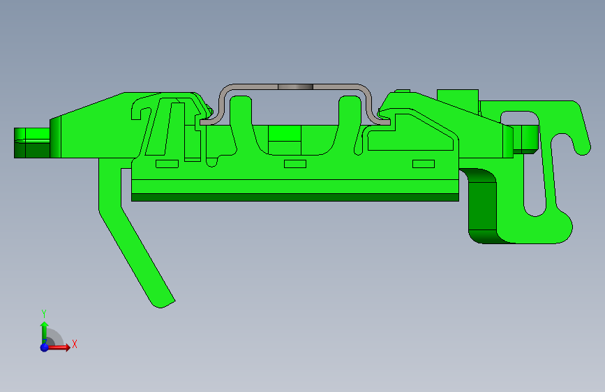Click the green Y axis arrow of the triad
This screenshot has height=392, width=605.
(44, 332)
